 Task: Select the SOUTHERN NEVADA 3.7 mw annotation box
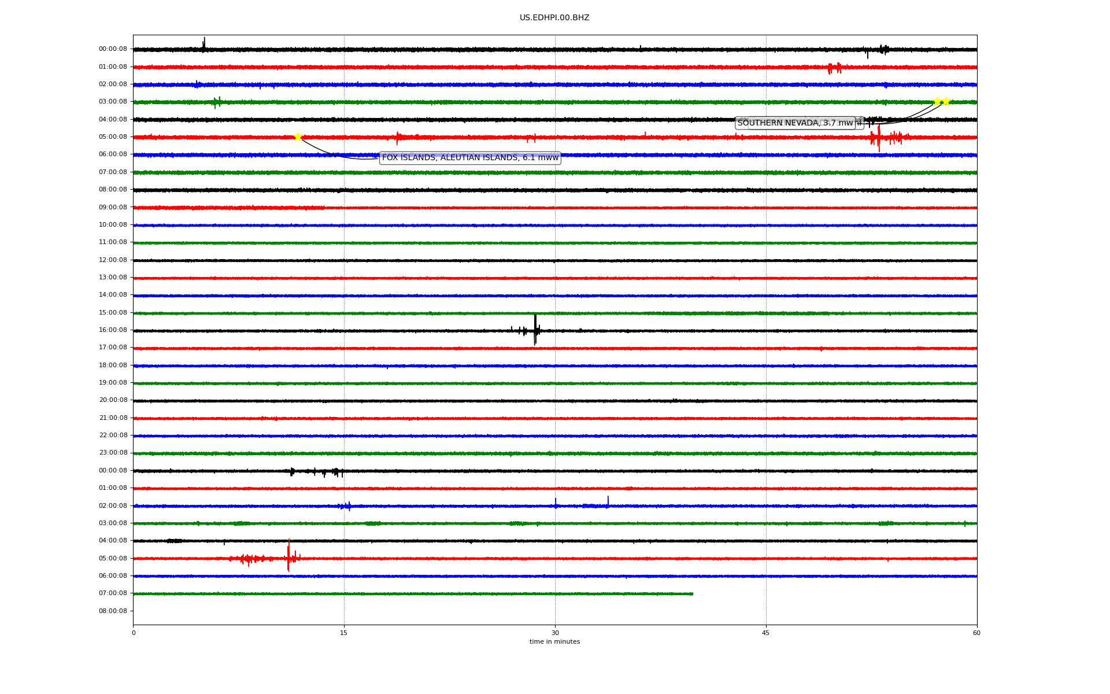[x=794, y=123]
